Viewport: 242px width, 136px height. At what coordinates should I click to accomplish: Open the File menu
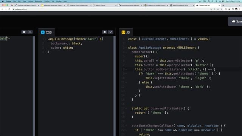14,1
